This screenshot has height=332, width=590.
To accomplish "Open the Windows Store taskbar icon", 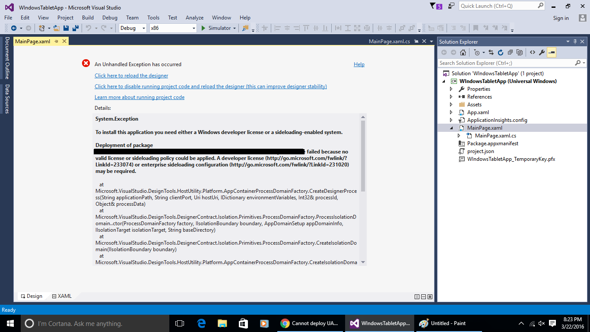I will pyautogui.click(x=243, y=323).
